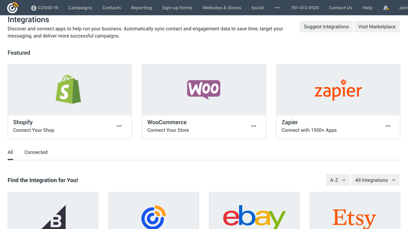
Task: Open the Campaigns menu item
Action: (80, 8)
